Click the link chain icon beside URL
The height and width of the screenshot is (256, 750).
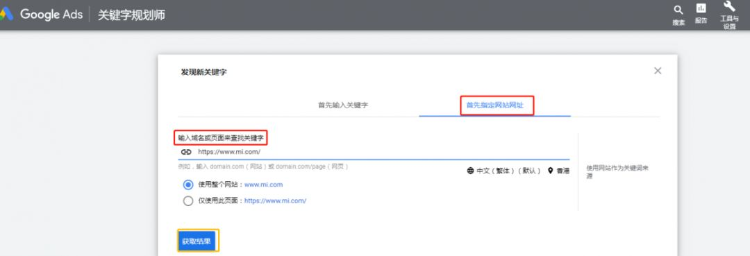[x=186, y=152]
